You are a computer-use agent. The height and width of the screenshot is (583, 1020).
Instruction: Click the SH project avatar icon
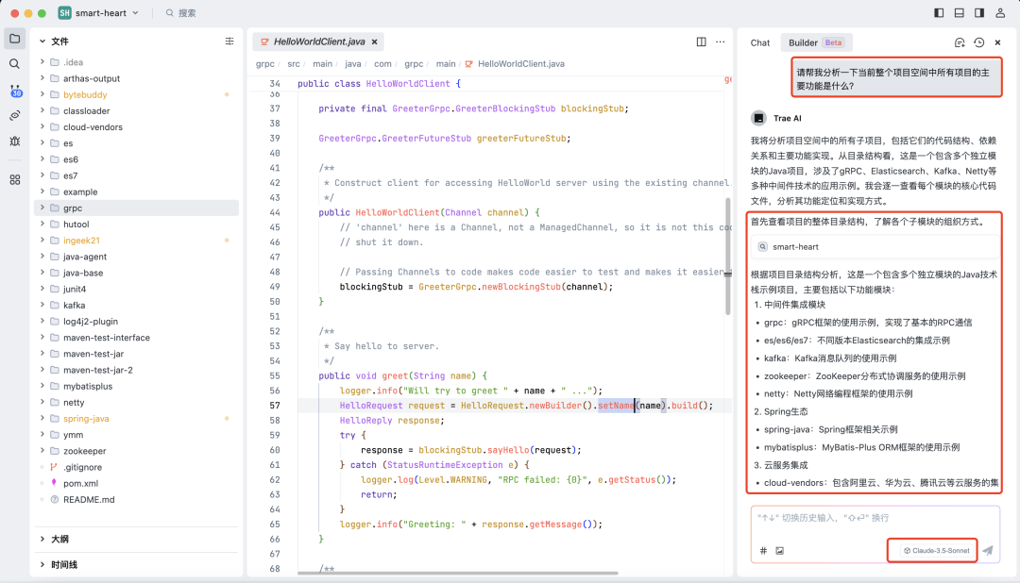click(64, 13)
